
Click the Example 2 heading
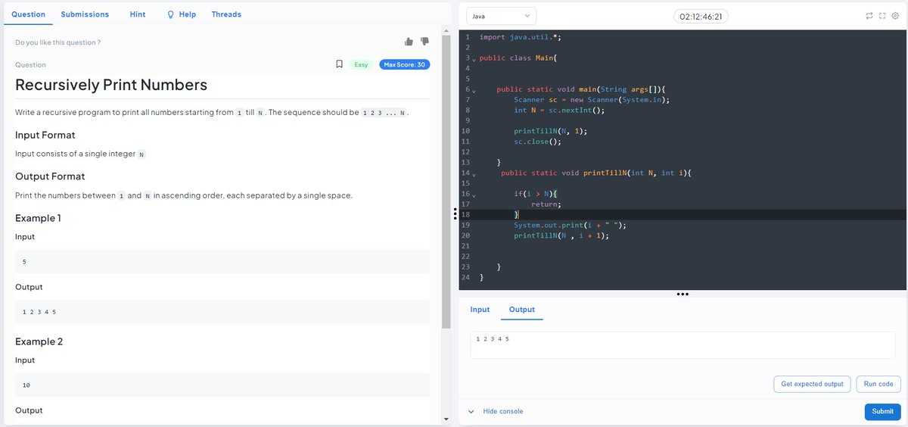39,341
